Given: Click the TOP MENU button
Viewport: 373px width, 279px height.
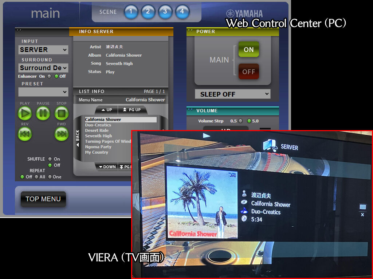Looking at the screenshot, I should click(43, 199).
